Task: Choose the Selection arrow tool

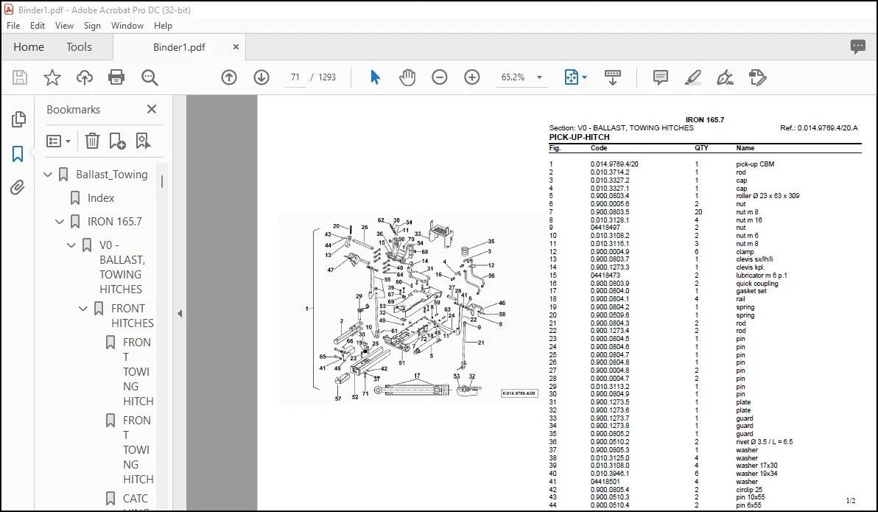Action: [375, 77]
